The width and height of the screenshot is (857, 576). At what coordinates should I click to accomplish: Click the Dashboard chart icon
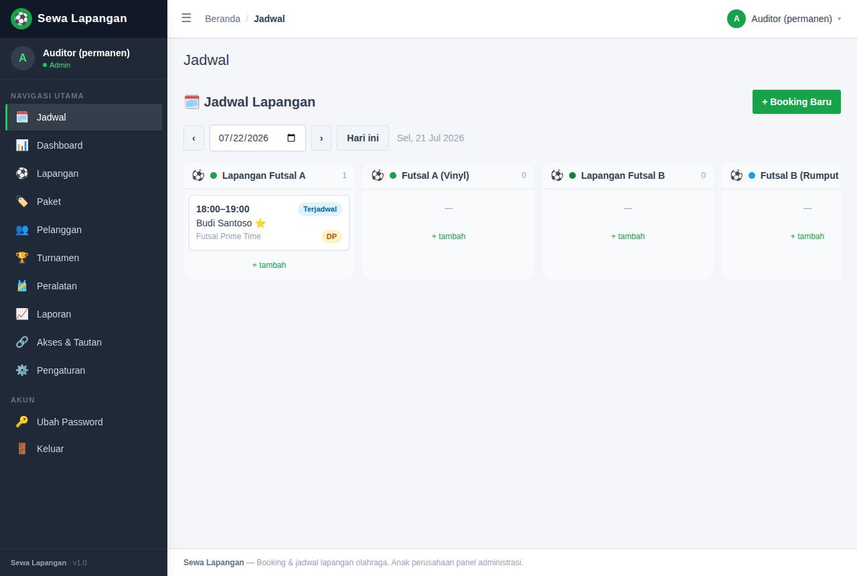[x=22, y=145]
